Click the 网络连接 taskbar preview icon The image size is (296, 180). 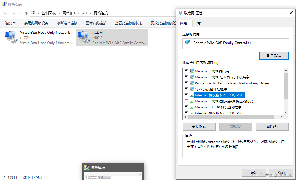click(x=87, y=167)
